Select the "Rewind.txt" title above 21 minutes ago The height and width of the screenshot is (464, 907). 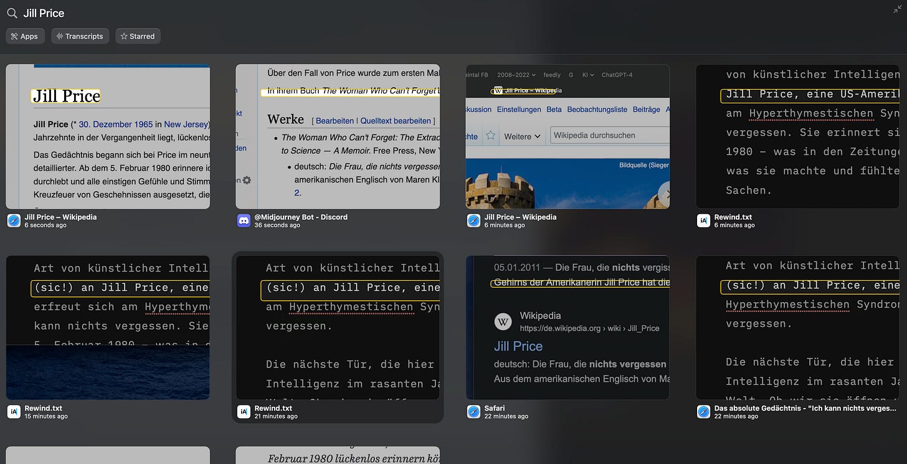pos(273,408)
